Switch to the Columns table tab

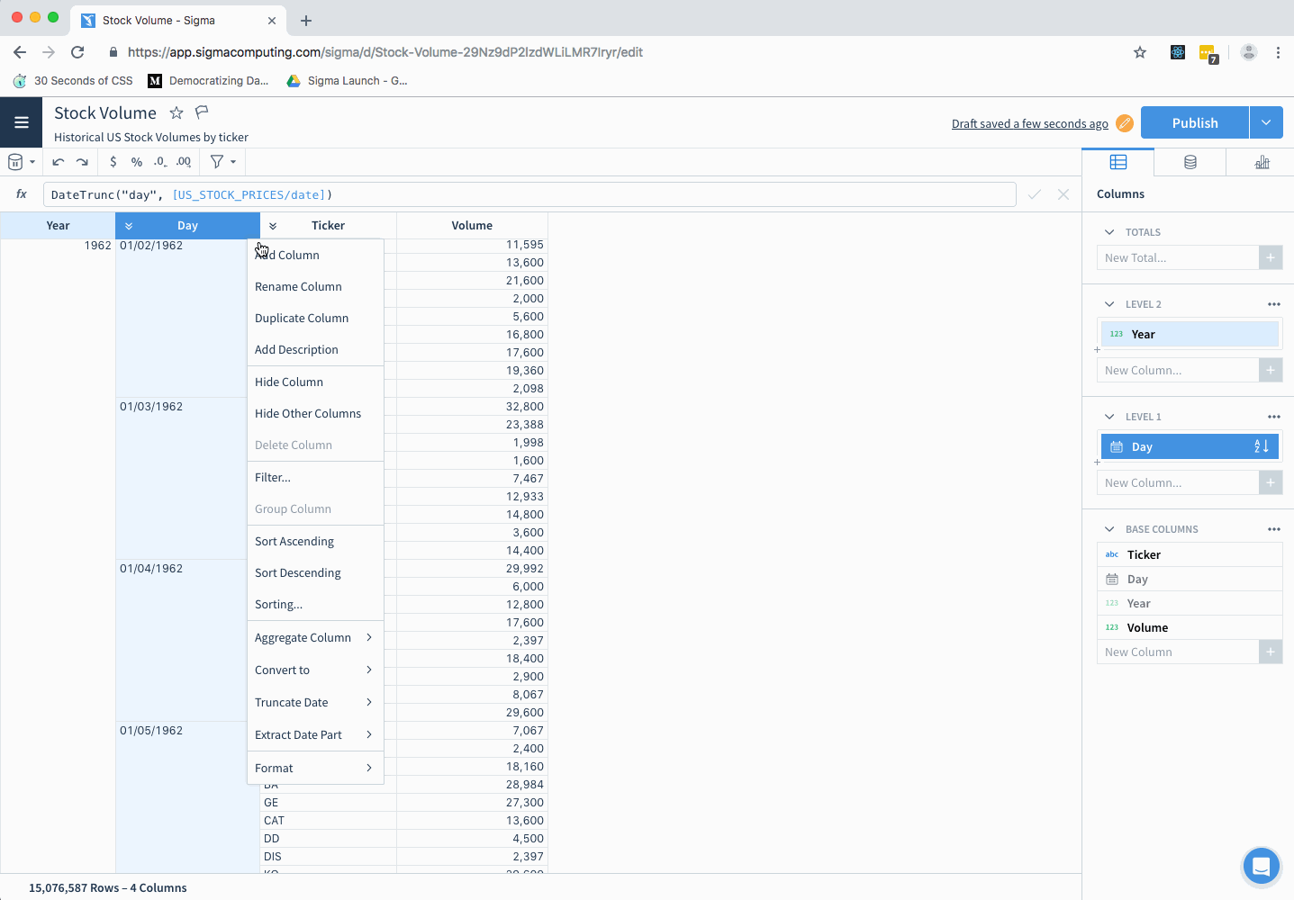coord(1118,162)
